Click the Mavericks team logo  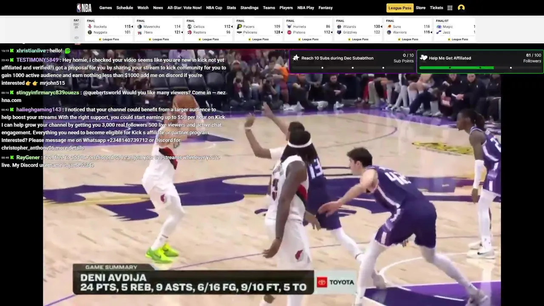pos(139,26)
